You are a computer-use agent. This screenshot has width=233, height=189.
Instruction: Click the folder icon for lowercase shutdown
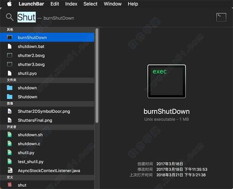(10, 88)
